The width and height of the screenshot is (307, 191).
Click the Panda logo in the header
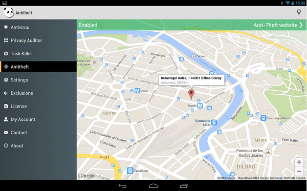click(x=9, y=13)
